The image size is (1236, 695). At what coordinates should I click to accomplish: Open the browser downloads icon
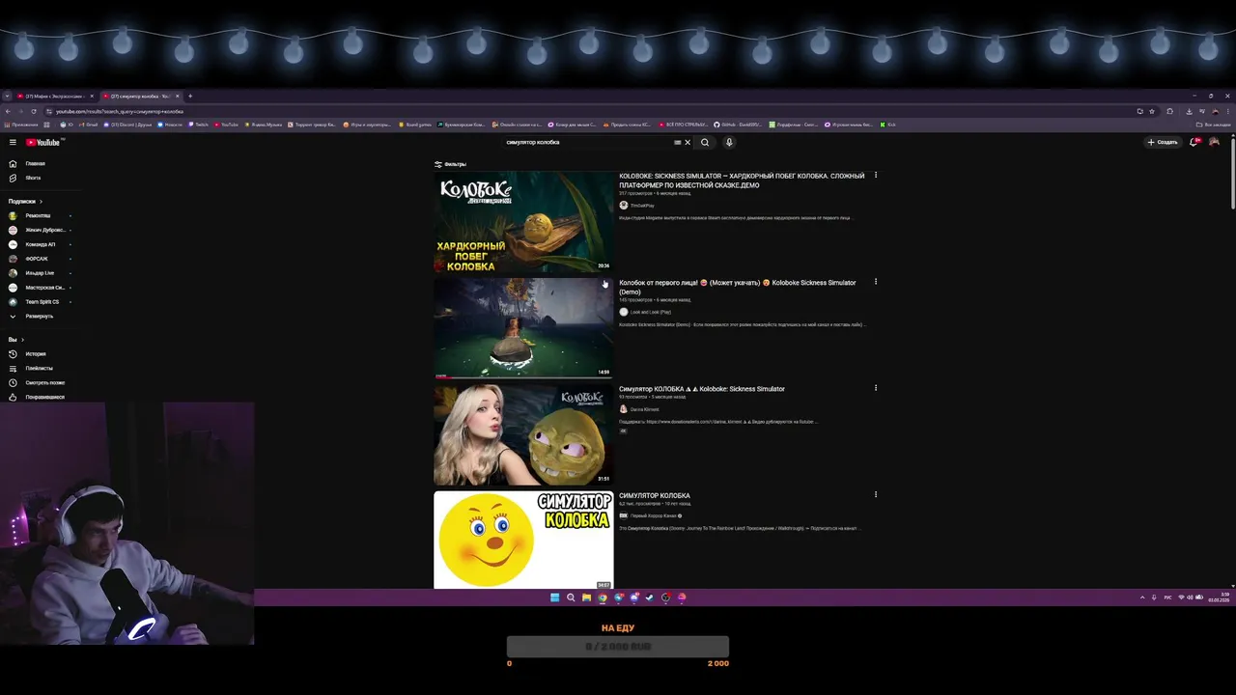pyautogui.click(x=1189, y=111)
